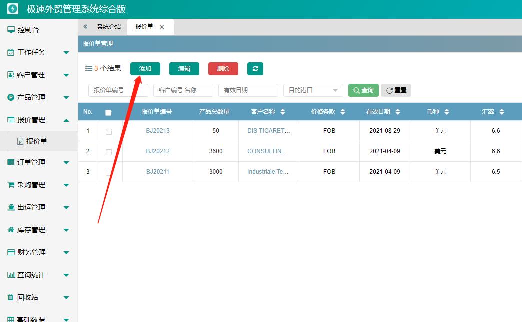Collapse the 报价管理 menu section
The width and height of the screenshot is (522, 322).
[35, 120]
